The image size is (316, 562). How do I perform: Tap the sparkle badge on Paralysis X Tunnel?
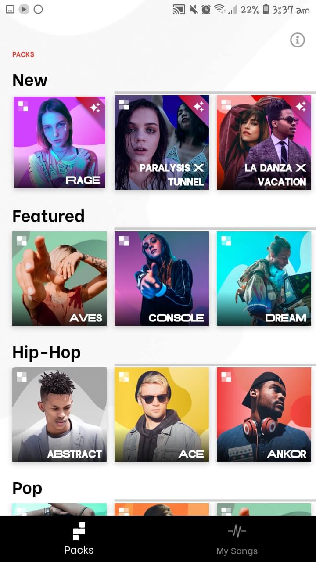(198, 106)
